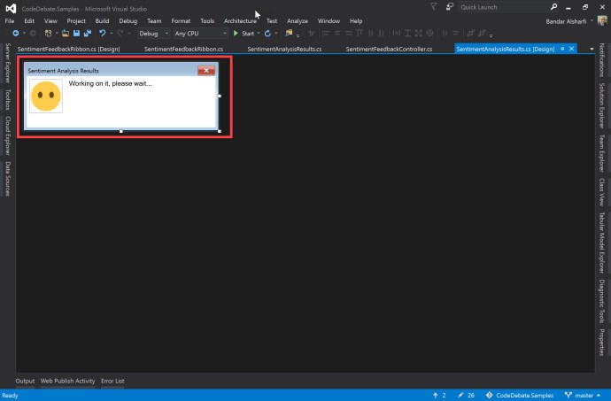
Task: Open the Architecture menu
Action: click(x=240, y=20)
